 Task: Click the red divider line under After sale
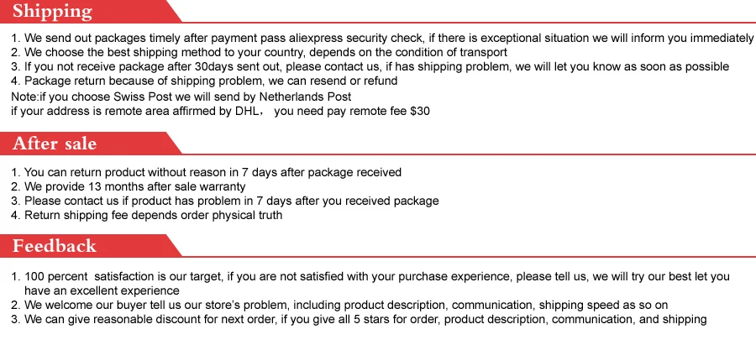click(x=469, y=154)
